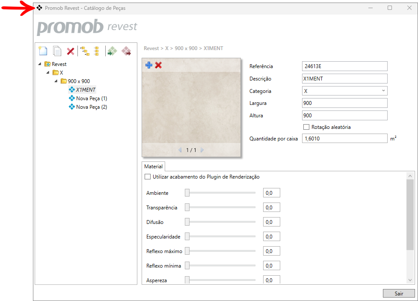
Task: Click the expand all tree icon
Action: [85, 51]
